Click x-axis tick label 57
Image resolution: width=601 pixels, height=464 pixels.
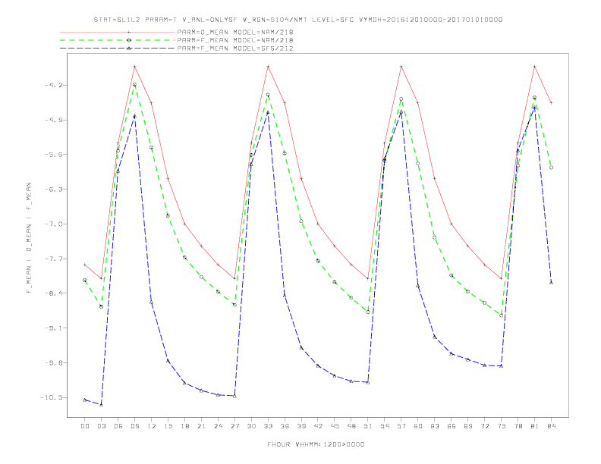401,426
